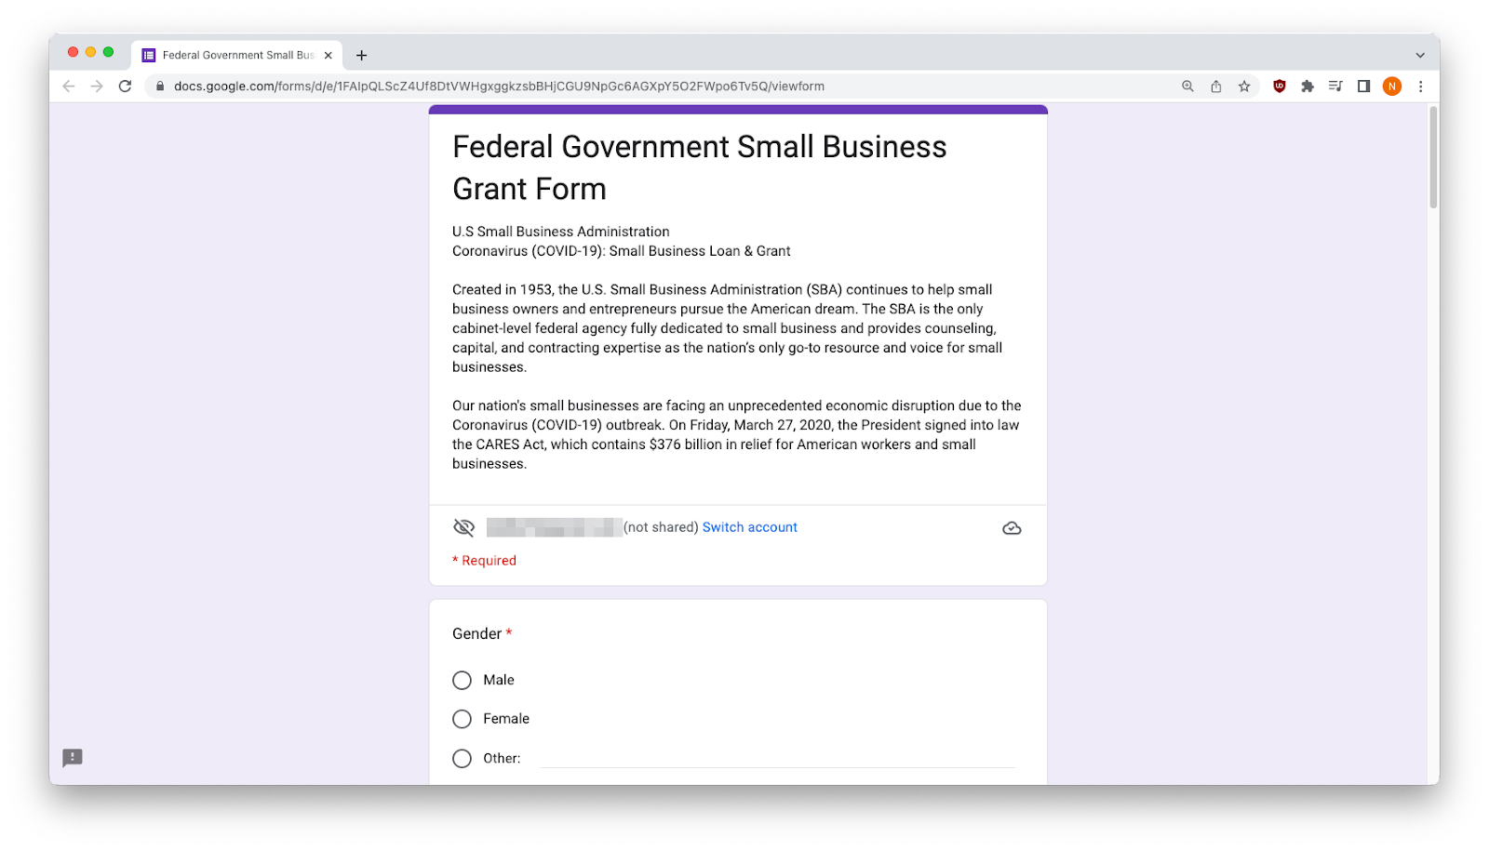Viewport: 1489px width, 850px height.
Task: Click the address bar URL
Action: [x=499, y=86]
